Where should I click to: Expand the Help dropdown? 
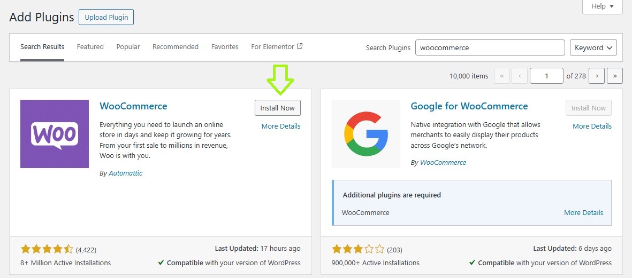tap(603, 6)
